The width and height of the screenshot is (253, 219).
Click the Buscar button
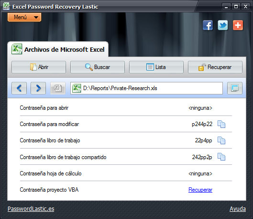coord(98,67)
